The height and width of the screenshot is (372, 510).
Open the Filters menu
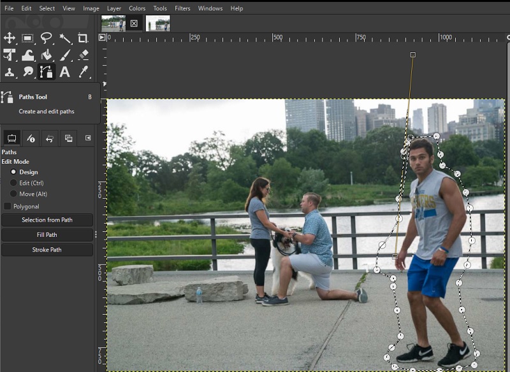(x=182, y=8)
